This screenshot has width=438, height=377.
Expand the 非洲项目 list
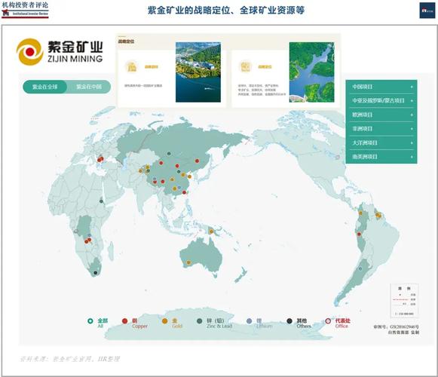click(x=381, y=129)
